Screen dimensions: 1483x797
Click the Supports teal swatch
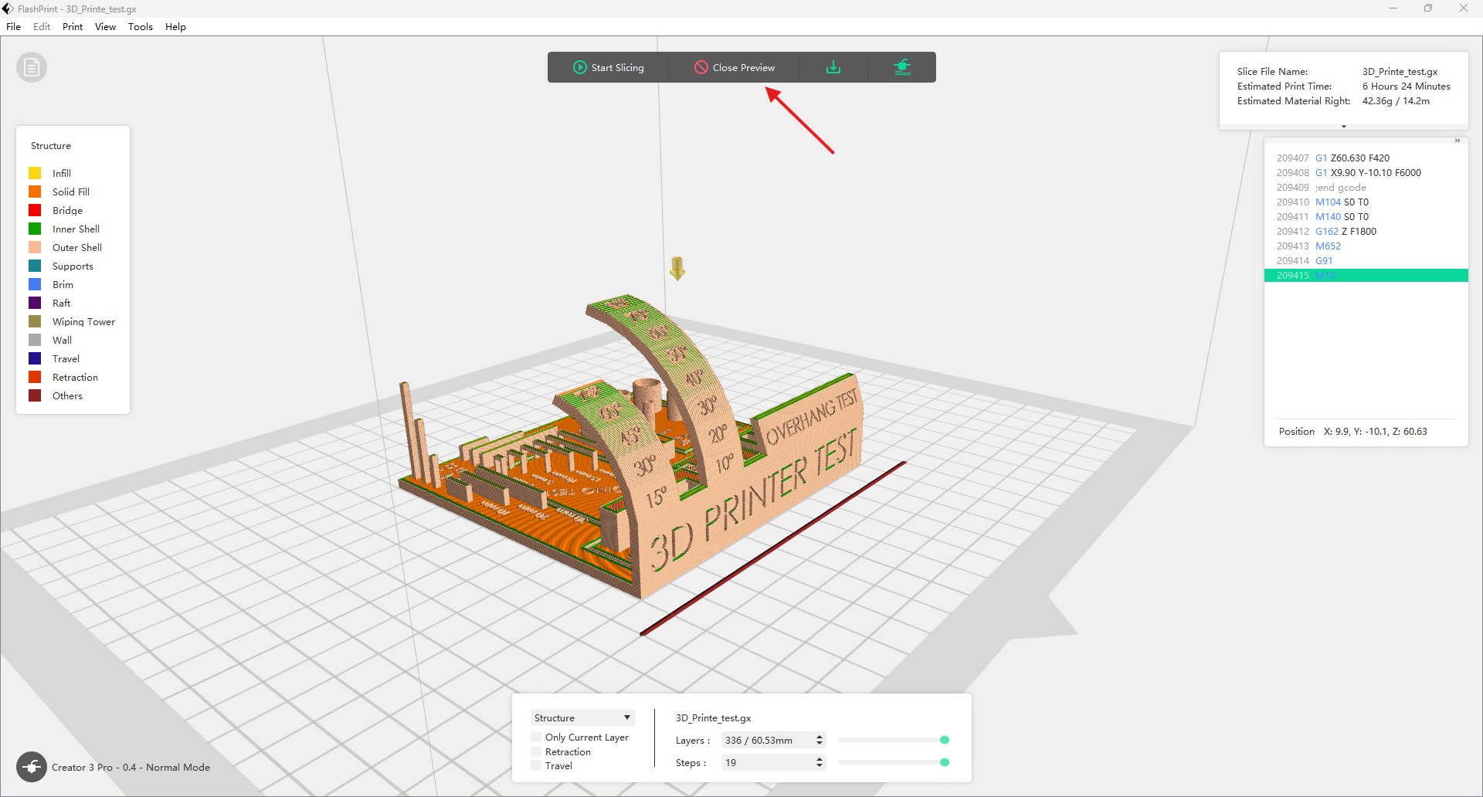35,266
